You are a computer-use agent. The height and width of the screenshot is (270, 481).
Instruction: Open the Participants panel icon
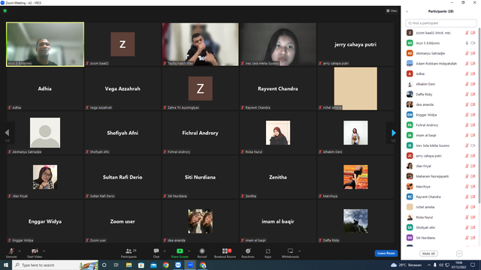coord(129,251)
